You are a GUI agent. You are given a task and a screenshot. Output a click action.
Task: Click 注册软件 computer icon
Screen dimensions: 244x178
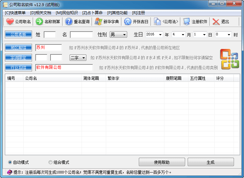point(187,22)
